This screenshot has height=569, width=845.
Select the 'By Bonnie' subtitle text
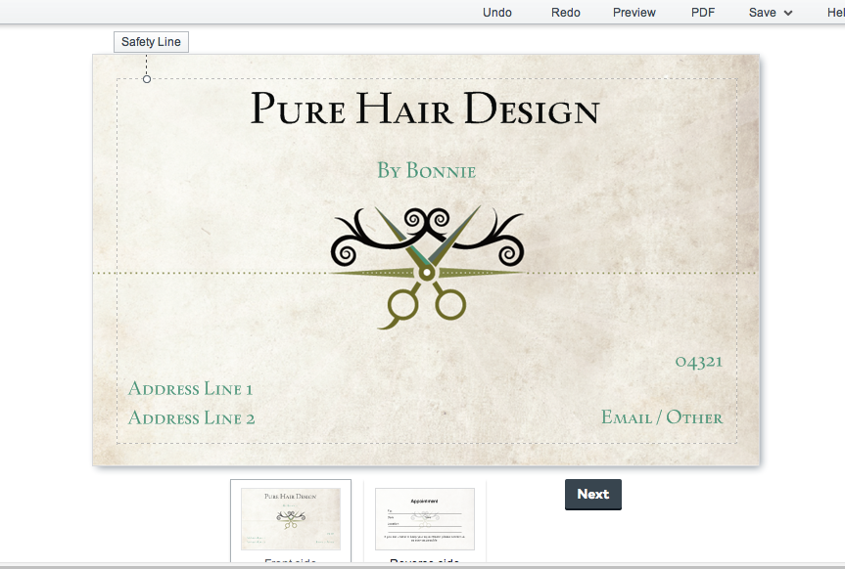click(426, 171)
